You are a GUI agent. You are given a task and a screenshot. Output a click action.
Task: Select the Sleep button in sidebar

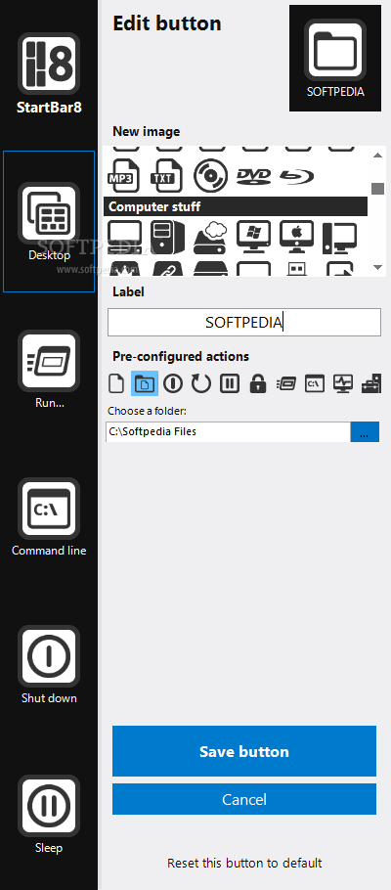(x=49, y=806)
